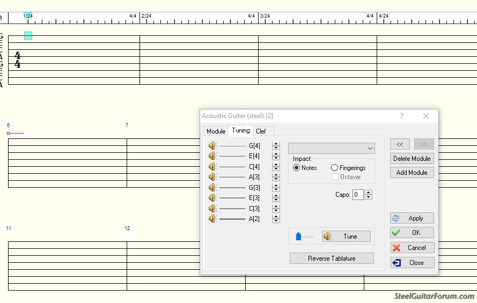477x303 pixels.
Task: Select the Notes impact radio button
Action: pos(297,168)
